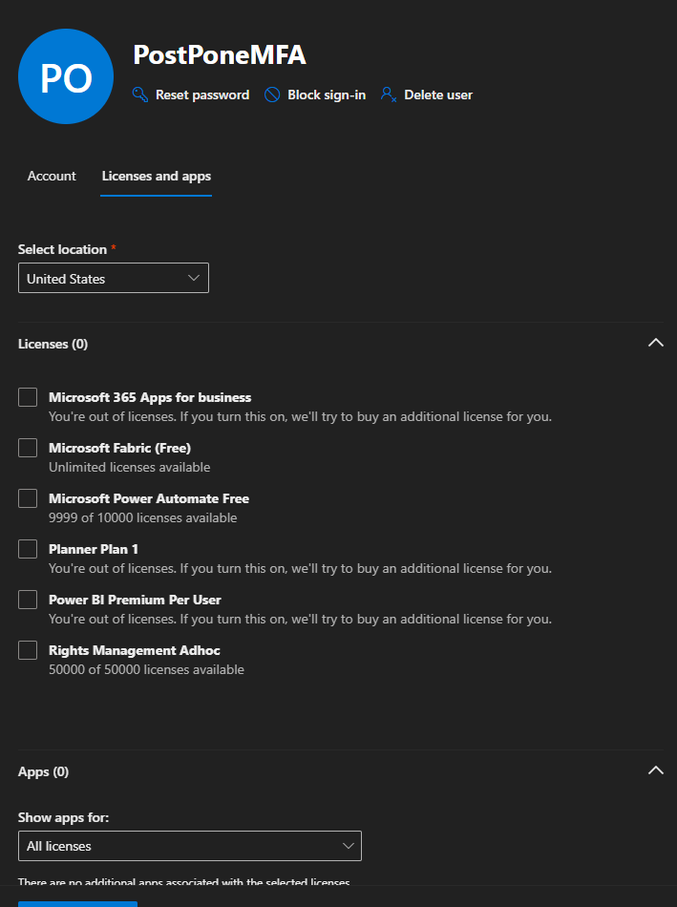677x907 pixels.
Task: Click the Delete user person icon
Action: (389, 95)
